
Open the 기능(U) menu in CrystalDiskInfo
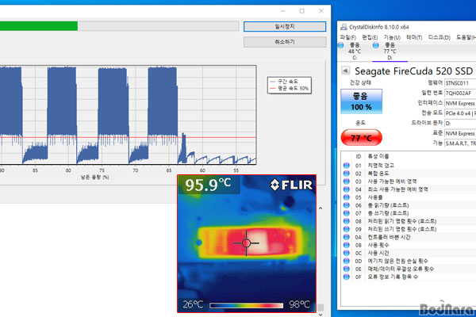click(392, 37)
